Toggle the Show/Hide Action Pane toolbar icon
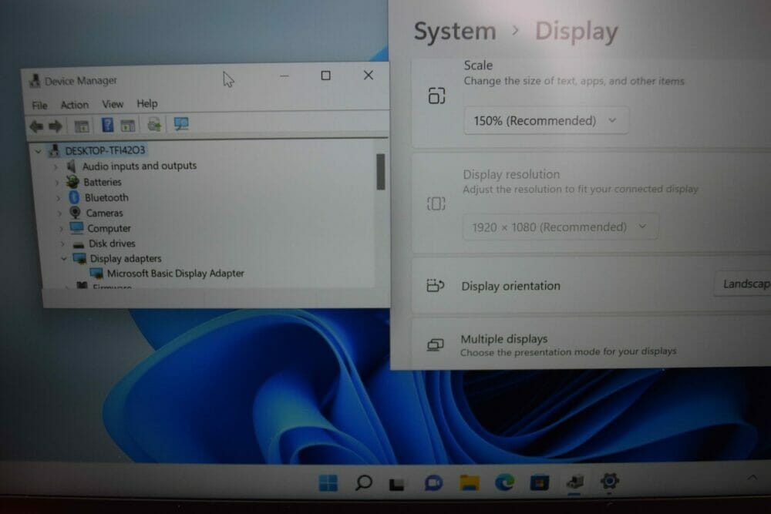The width and height of the screenshot is (771, 514). (x=128, y=126)
